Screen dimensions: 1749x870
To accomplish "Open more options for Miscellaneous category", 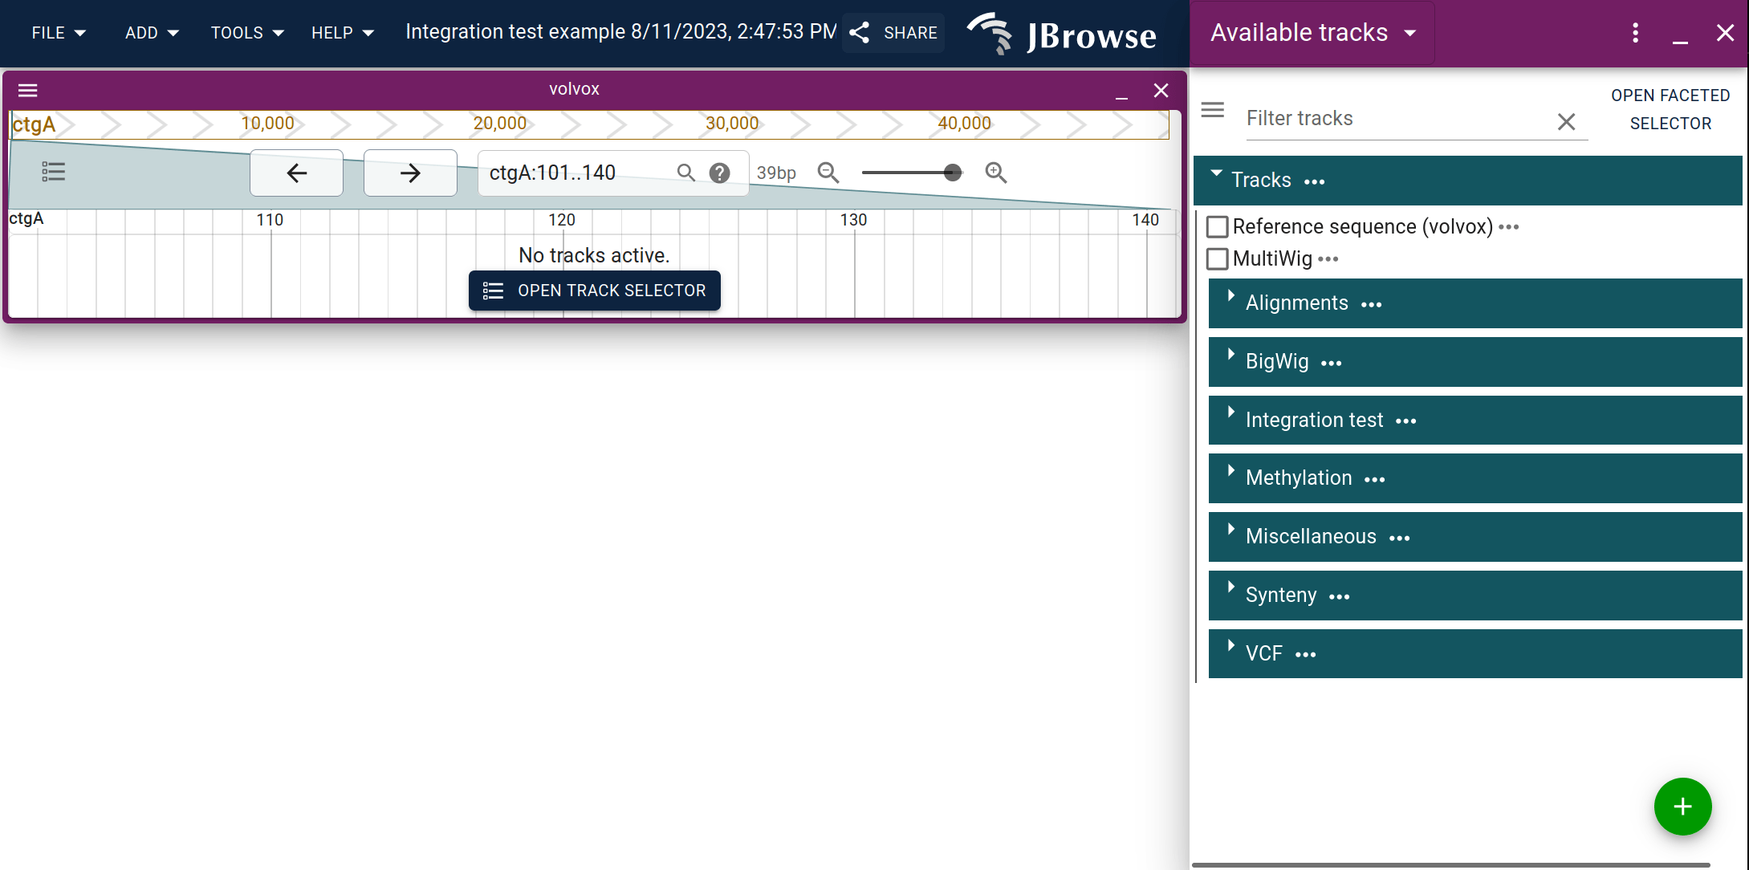I will coord(1400,538).
